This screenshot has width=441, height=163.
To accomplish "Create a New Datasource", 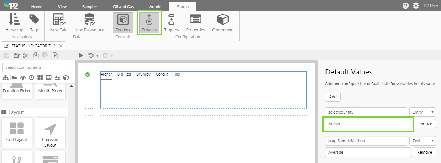I will [89, 23].
